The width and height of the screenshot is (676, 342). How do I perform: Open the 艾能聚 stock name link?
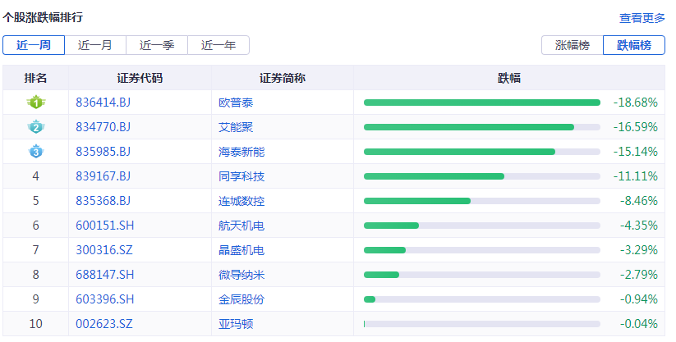point(236,127)
